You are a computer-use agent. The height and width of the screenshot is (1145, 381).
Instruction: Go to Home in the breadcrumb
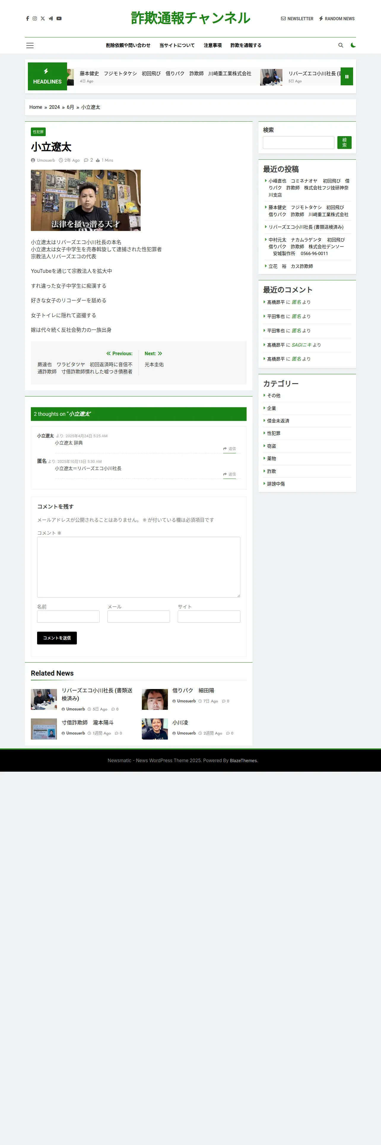(36, 107)
